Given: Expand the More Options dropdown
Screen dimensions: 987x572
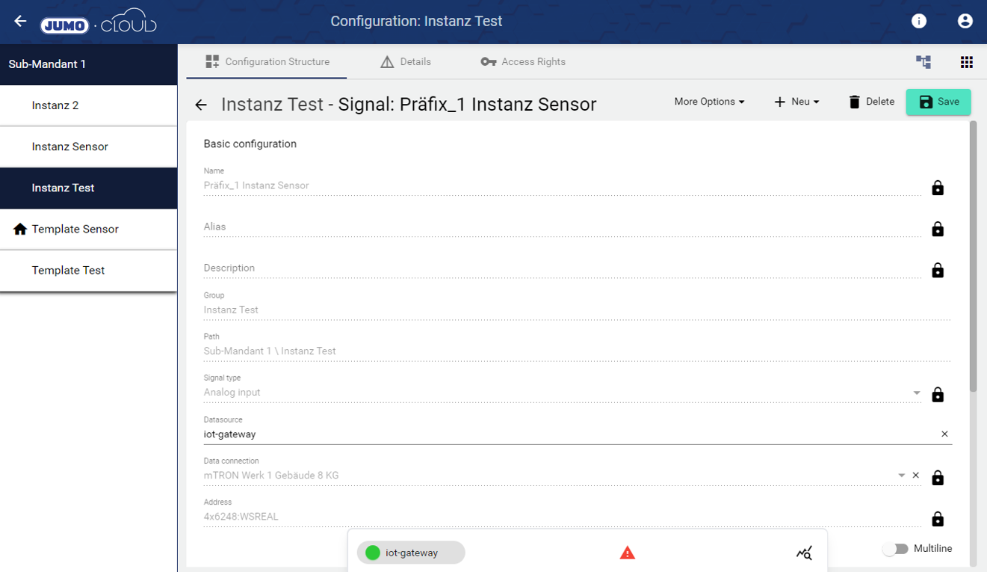Looking at the screenshot, I should pos(709,102).
